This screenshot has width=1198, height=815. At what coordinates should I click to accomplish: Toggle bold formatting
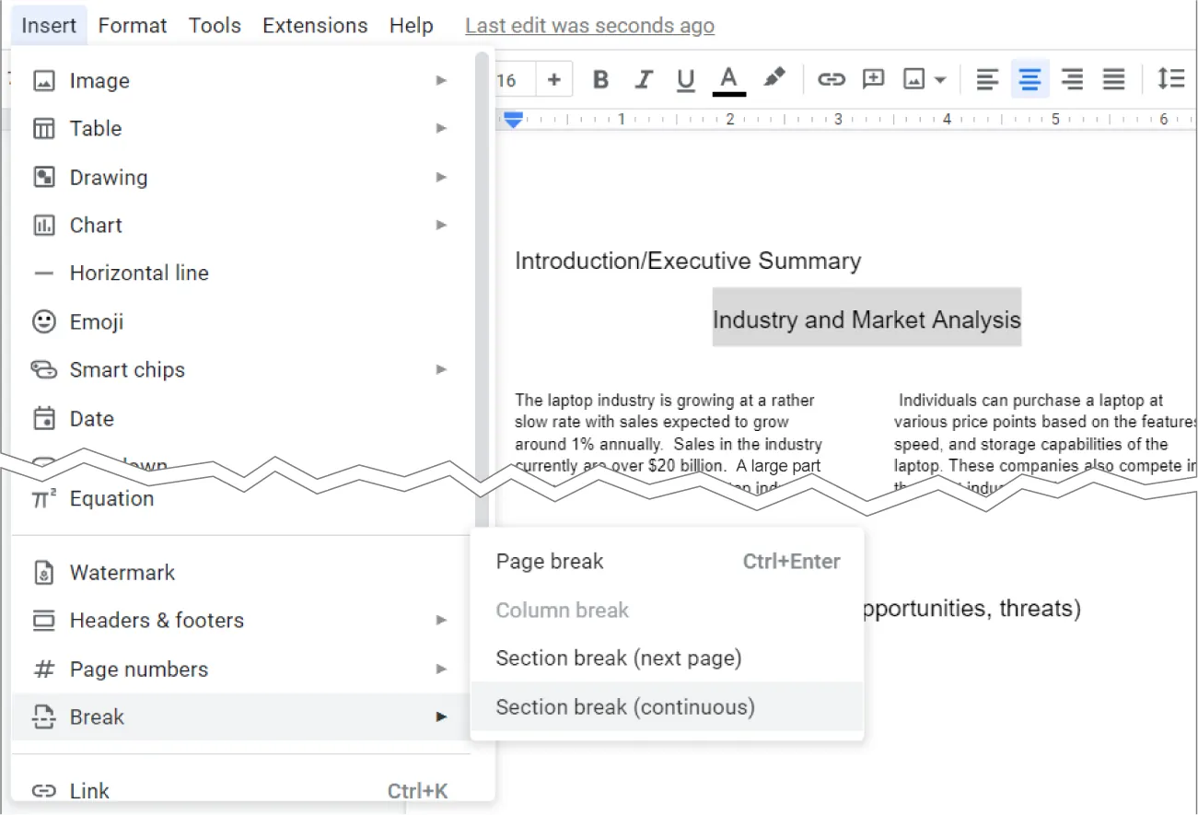coord(599,79)
